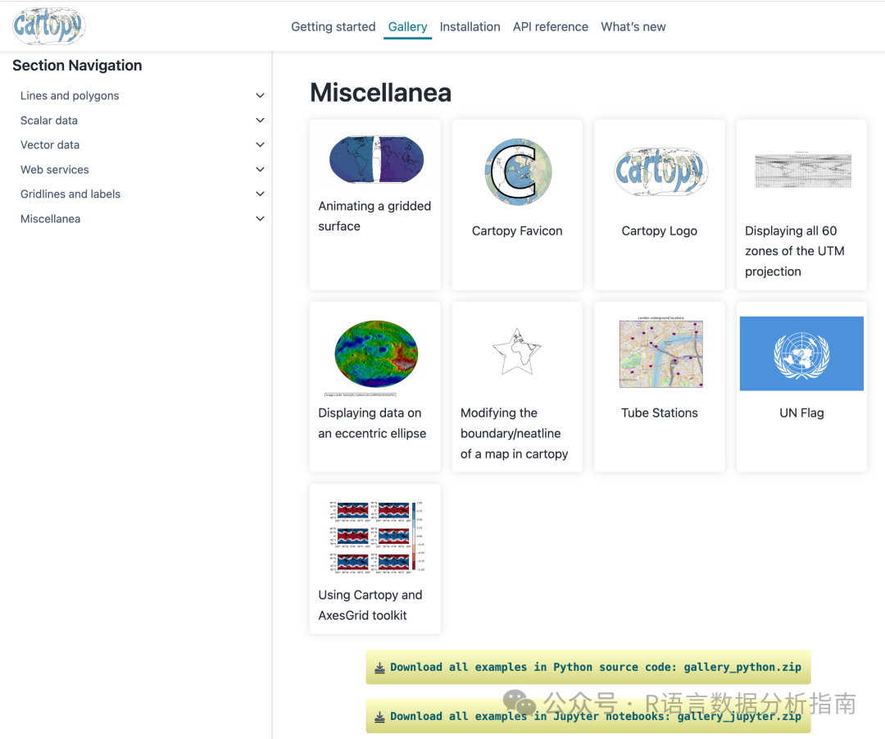Click the UN Flag caption

point(801,413)
